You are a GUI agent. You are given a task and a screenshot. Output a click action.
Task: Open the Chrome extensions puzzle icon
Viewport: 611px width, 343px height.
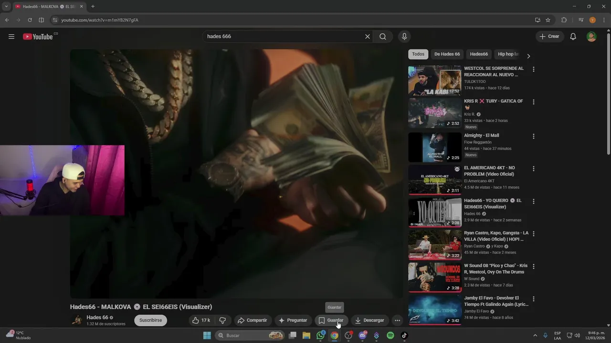click(564, 20)
